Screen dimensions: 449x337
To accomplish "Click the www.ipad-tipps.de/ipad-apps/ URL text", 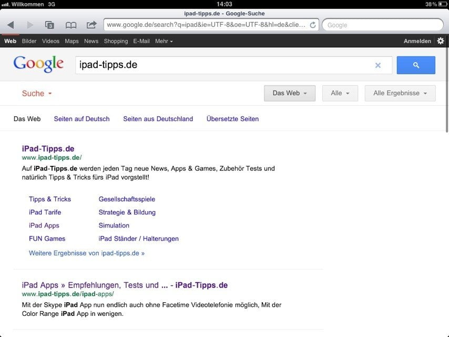I will click(68, 294).
